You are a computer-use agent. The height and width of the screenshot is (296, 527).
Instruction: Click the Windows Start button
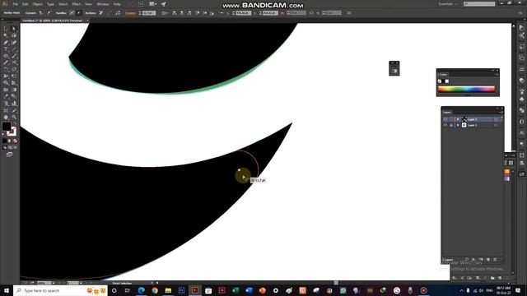tap(6, 290)
